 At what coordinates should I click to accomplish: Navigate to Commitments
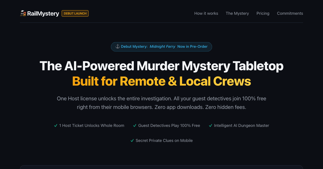tap(290, 13)
